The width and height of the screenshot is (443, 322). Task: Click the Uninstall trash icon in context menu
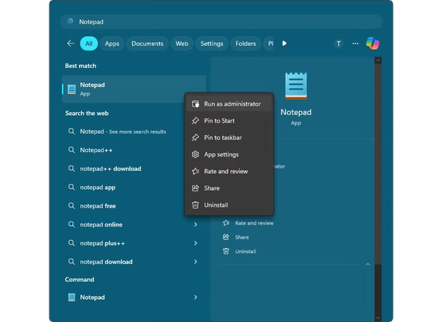pos(195,205)
